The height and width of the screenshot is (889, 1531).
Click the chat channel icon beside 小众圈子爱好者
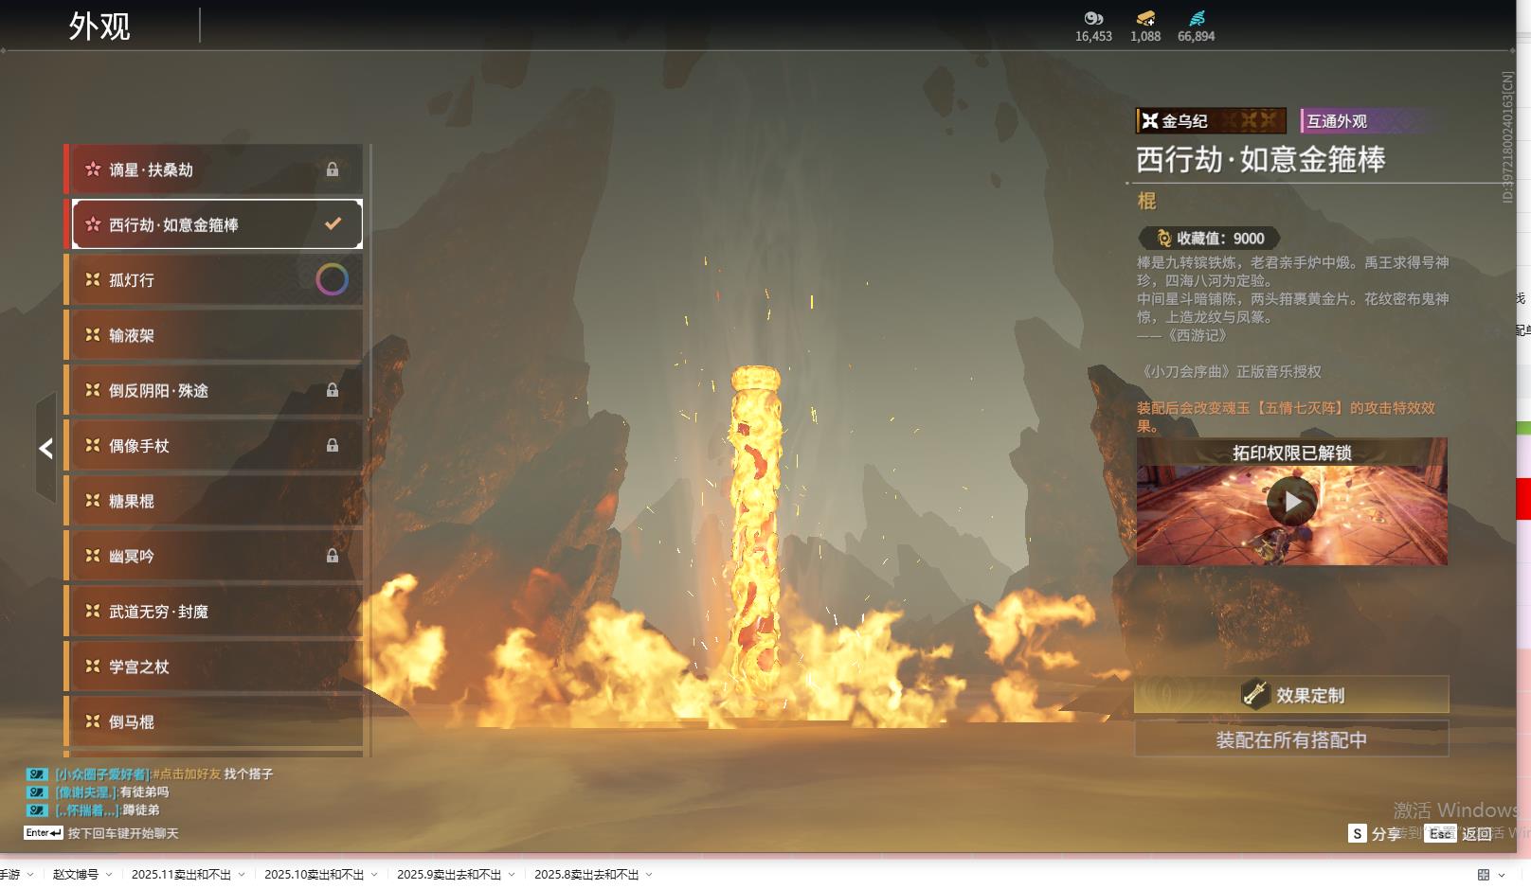37,774
